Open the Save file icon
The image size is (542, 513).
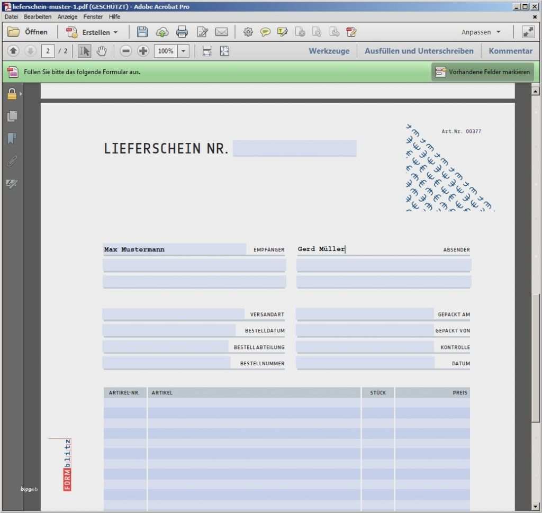(142, 32)
